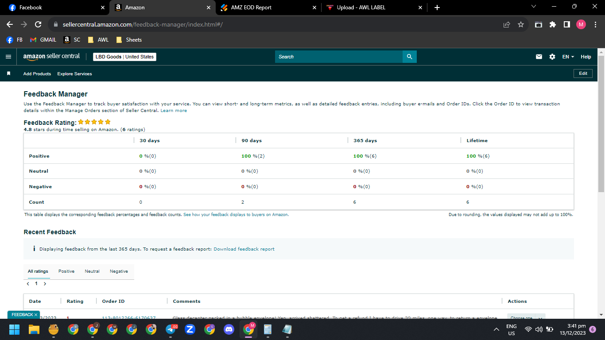Open the Chrome extensions puzzle icon
This screenshot has width=605, height=340.
(x=553, y=25)
